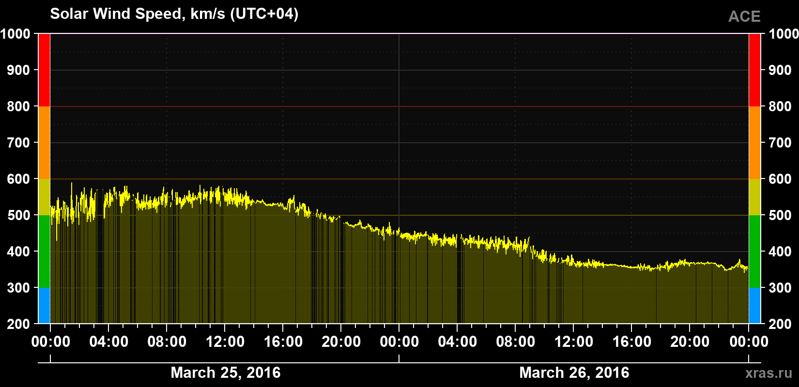Viewport: 799px width, 387px height.
Task: Click the yellow 500–600 segment on left scale
Action: (x=44, y=197)
